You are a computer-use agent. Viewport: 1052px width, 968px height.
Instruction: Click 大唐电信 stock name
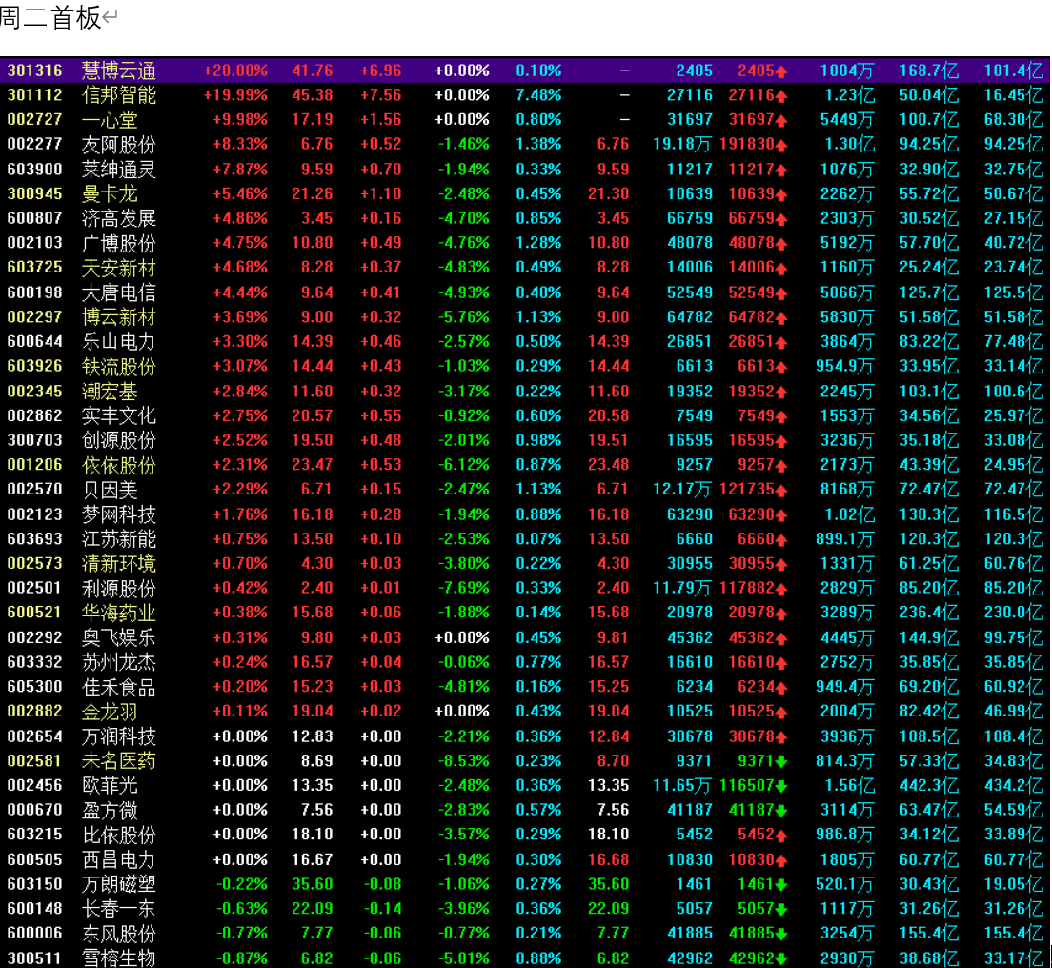pyautogui.click(x=118, y=292)
